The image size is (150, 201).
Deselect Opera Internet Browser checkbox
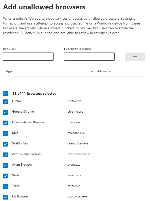click(6, 123)
